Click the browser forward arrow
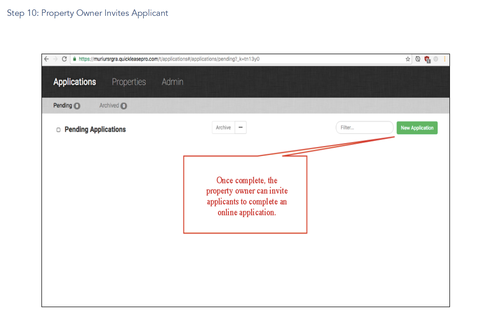This screenshot has height=324, width=485. click(x=55, y=59)
